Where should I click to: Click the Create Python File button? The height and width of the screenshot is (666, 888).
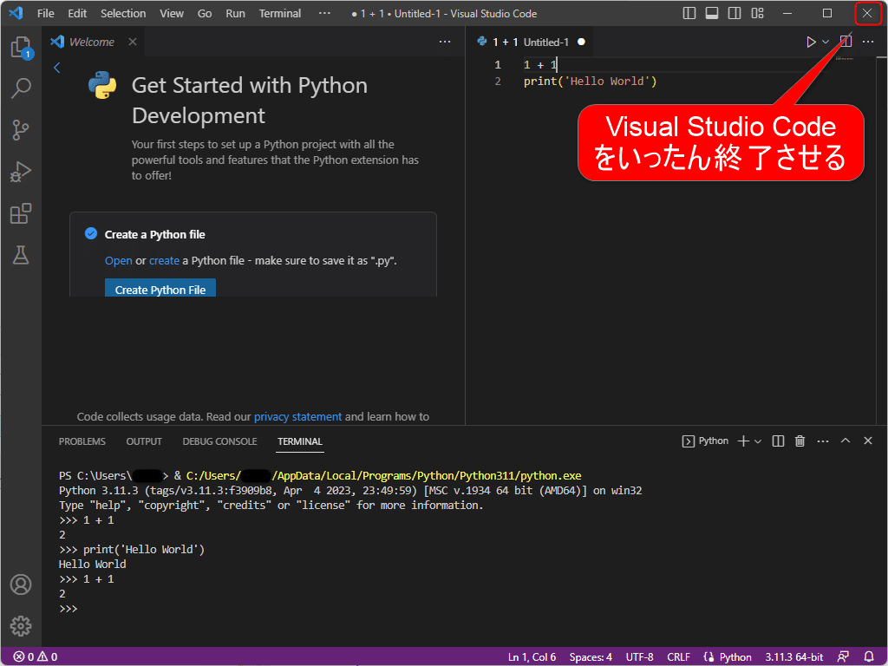(x=160, y=289)
